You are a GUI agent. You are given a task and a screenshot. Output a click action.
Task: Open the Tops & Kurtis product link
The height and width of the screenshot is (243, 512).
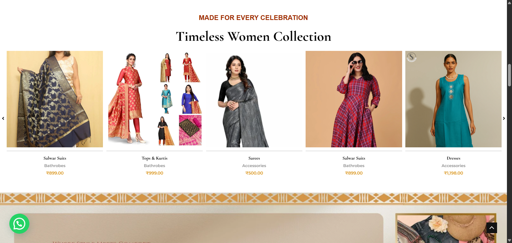click(154, 158)
